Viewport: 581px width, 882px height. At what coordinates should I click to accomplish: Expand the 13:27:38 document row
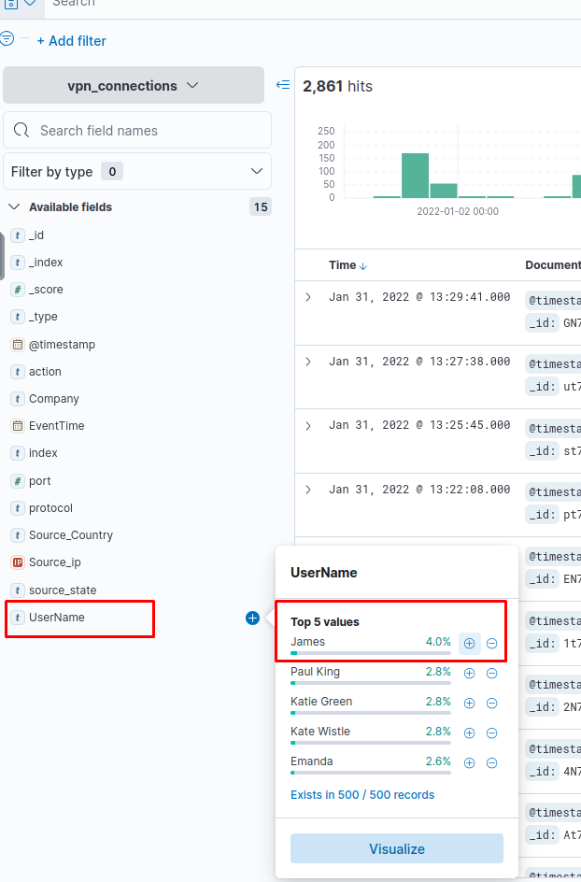(x=308, y=362)
